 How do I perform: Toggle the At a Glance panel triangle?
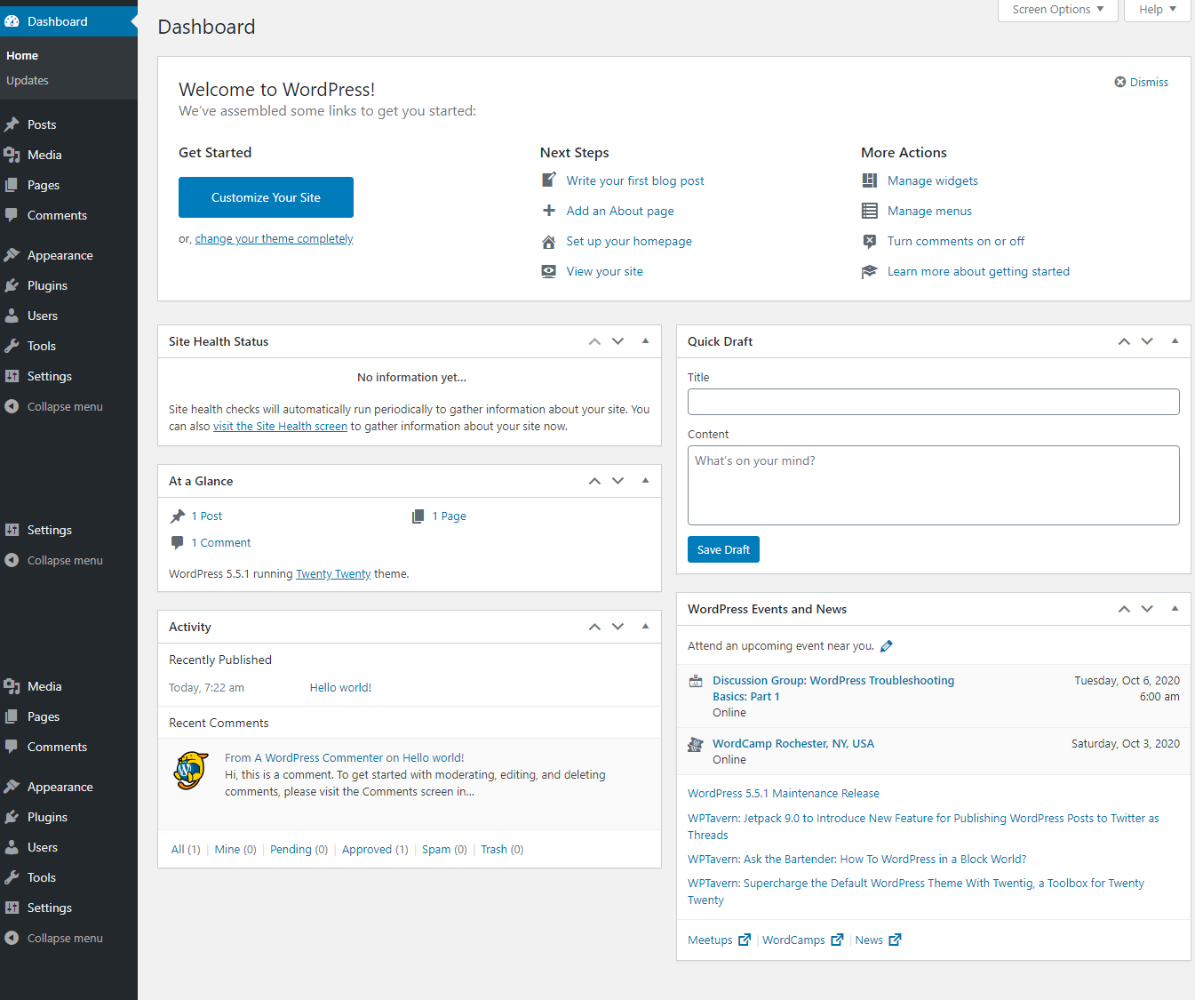coord(645,481)
